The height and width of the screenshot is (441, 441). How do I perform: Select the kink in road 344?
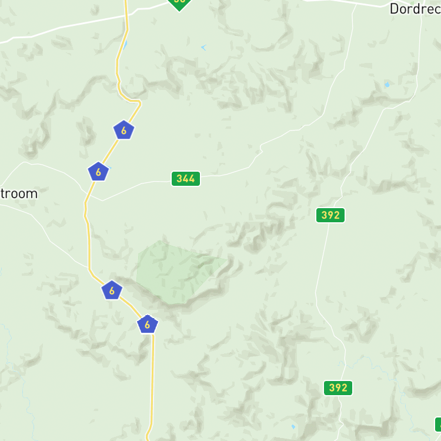[x=261, y=149]
